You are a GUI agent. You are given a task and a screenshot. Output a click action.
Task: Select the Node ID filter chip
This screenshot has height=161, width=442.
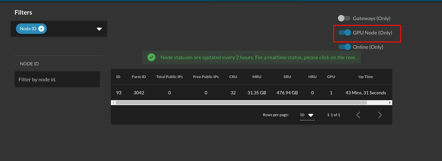coord(28,29)
